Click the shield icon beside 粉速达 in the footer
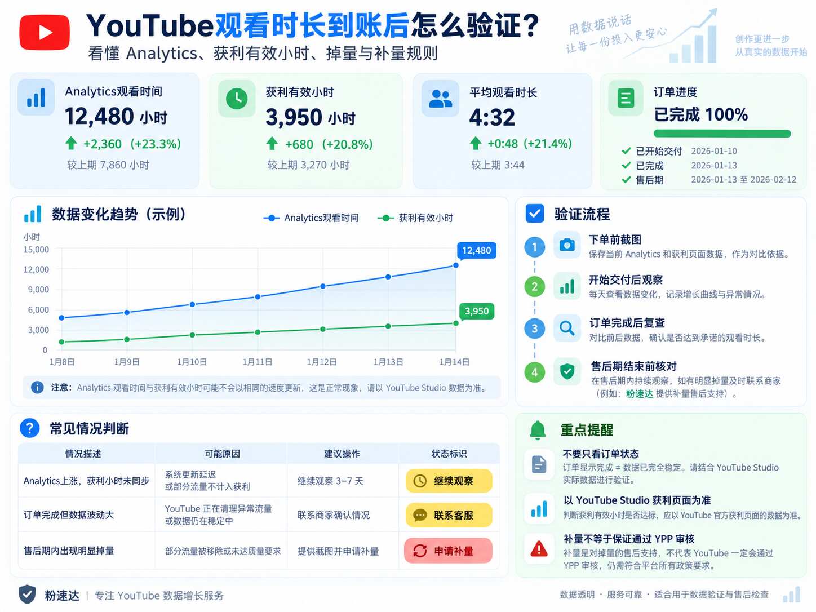Screen dimensions: 816x612 pos(27,595)
